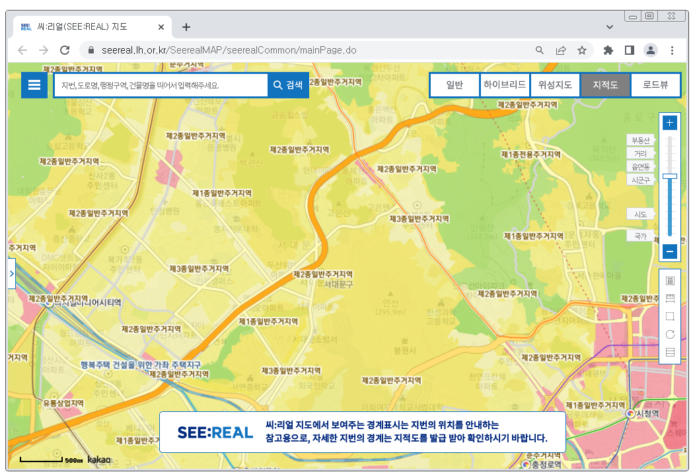This screenshot has height=474, width=693.
Task: Set zoom level to 국가
Action: tap(640, 236)
